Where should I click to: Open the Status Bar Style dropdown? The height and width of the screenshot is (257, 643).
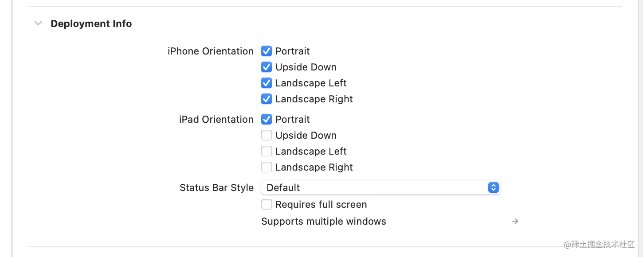pos(380,188)
